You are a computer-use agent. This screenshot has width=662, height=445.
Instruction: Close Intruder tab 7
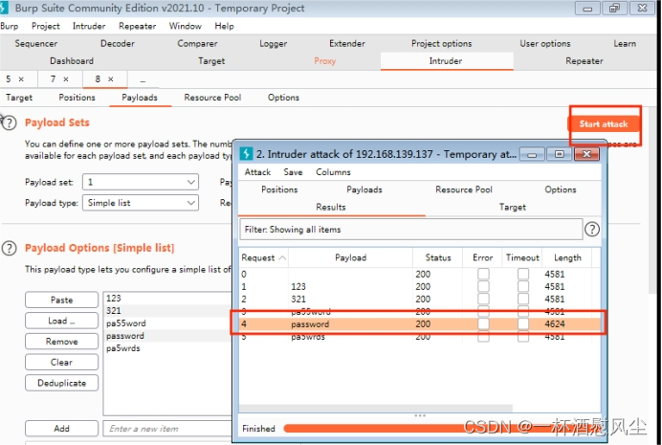click(x=66, y=79)
